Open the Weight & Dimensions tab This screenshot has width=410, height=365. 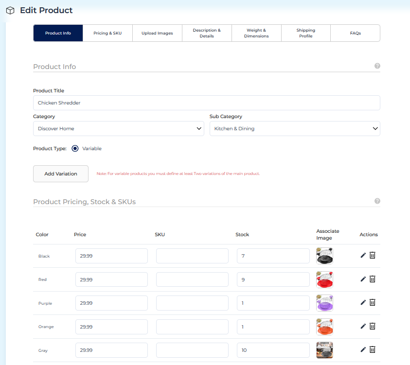256,33
